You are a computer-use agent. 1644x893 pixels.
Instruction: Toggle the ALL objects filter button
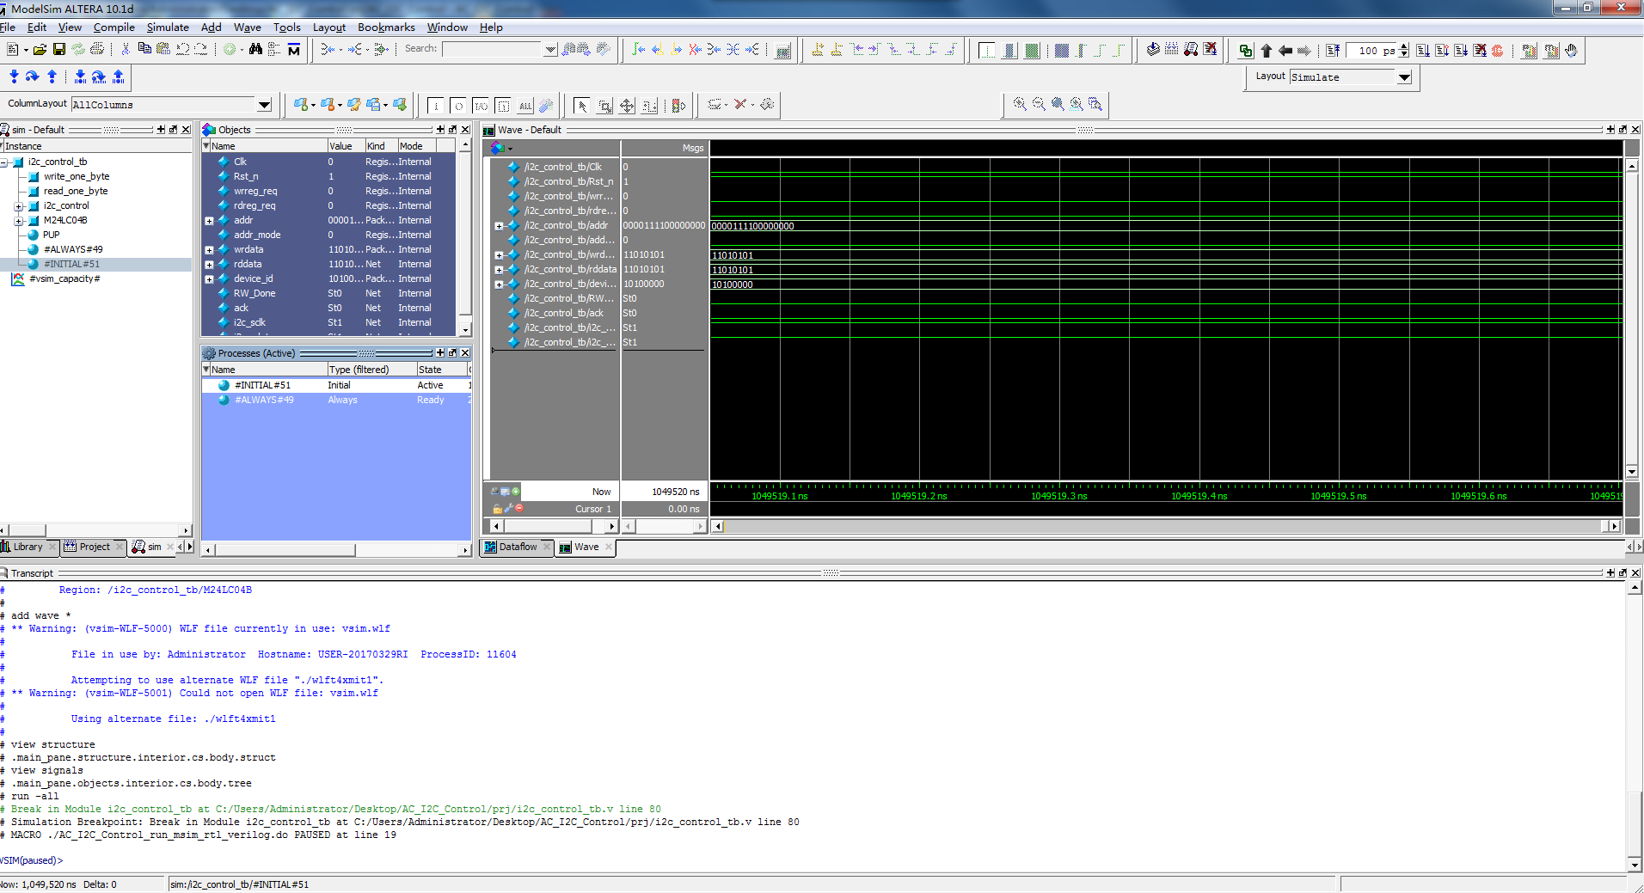525,106
